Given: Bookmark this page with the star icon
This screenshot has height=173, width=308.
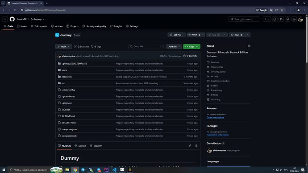Looking at the screenshot, I should [282, 10].
